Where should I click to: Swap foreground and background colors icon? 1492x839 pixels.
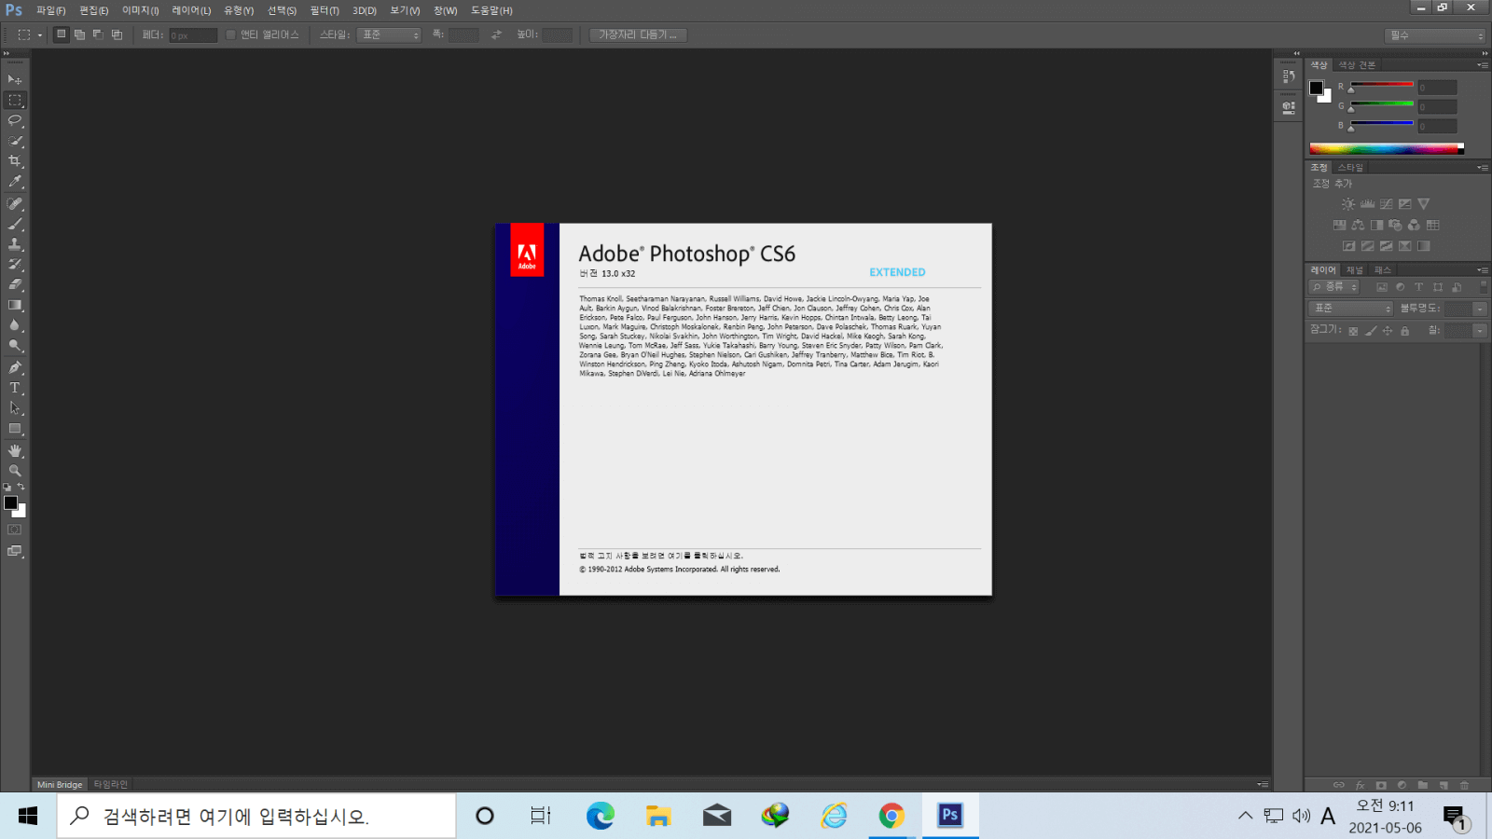click(21, 487)
